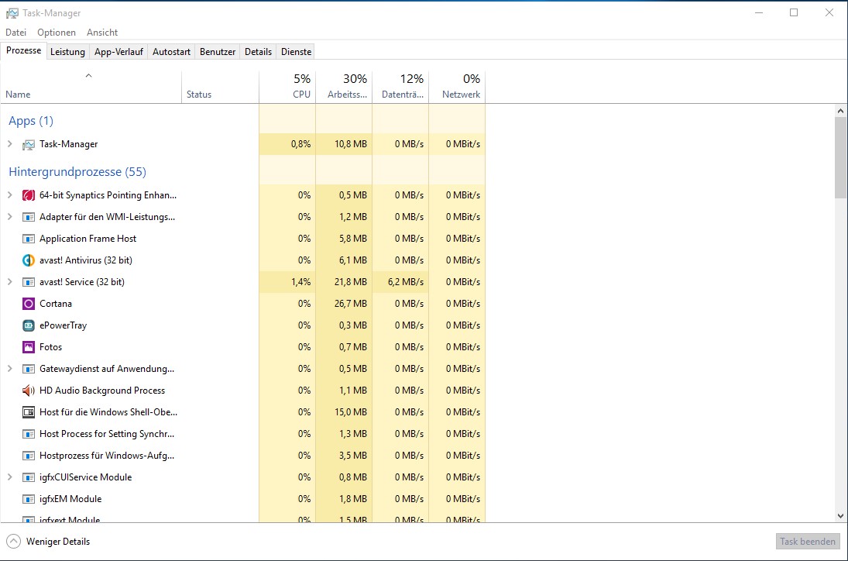Click the 0,8% CPU value of Task-Manager
The width and height of the screenshot is (848, 561).
pyautogui.click(x=300, y=144)
